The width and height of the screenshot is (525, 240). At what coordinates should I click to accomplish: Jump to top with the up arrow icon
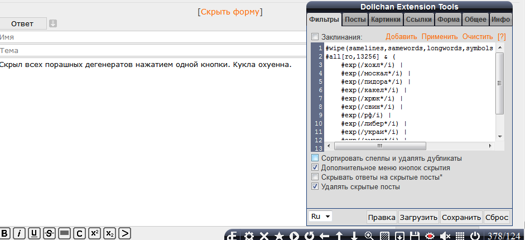click(x=339, y=236)
